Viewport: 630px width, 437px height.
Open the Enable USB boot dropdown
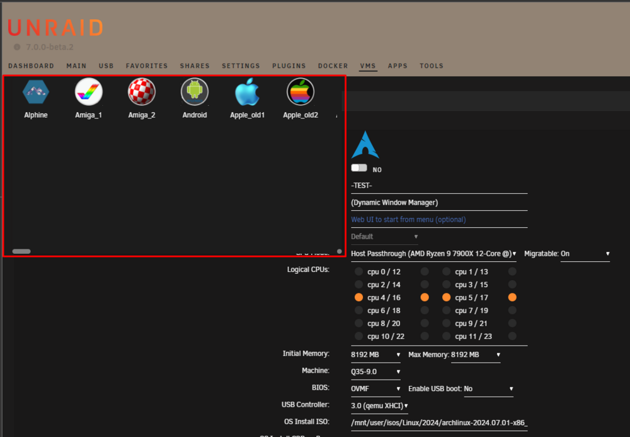click(489, 389)
